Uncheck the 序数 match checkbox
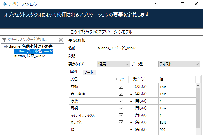203x135 pixels. 121,101
